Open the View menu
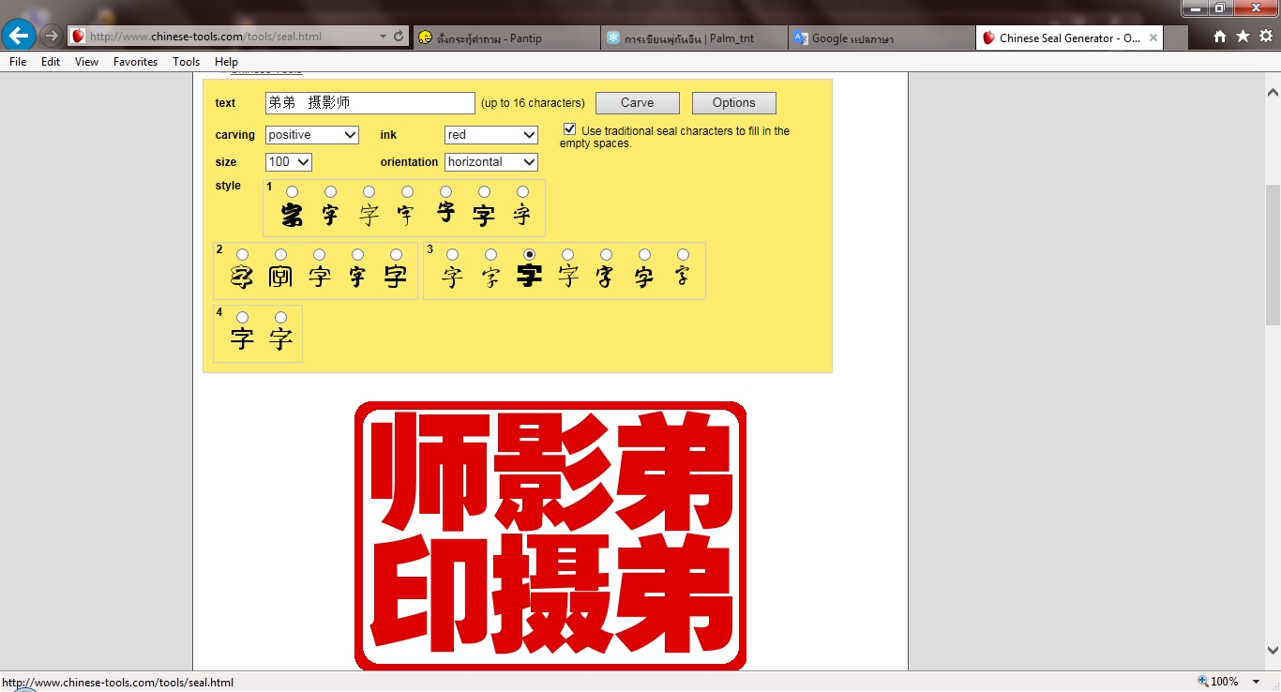This screenshot has height=692, width=1281. (86, 62)
